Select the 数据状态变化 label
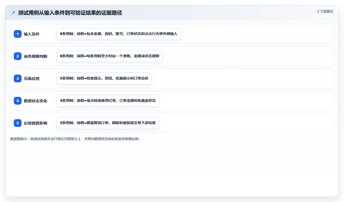 (x=36, y=101)
